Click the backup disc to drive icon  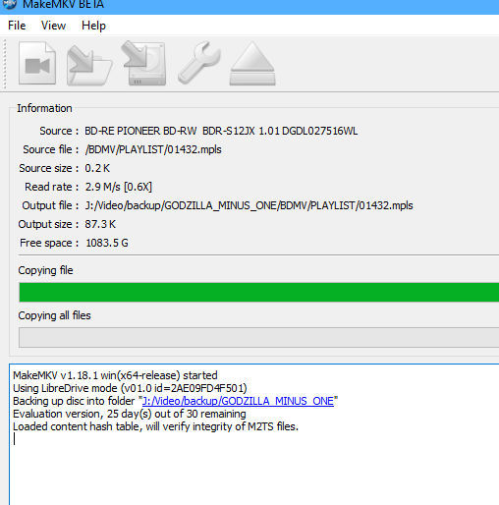click(x=144, y=63)
